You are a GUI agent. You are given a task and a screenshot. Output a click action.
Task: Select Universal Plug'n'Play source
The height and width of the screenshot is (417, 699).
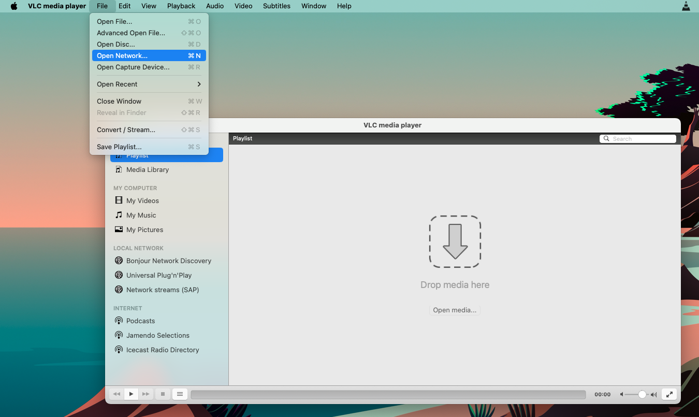(x=158, y=275)
